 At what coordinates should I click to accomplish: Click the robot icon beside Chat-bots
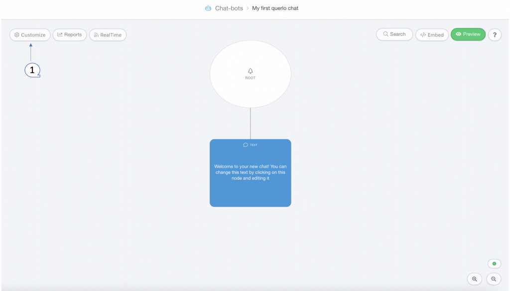click(x=208, y=8)
